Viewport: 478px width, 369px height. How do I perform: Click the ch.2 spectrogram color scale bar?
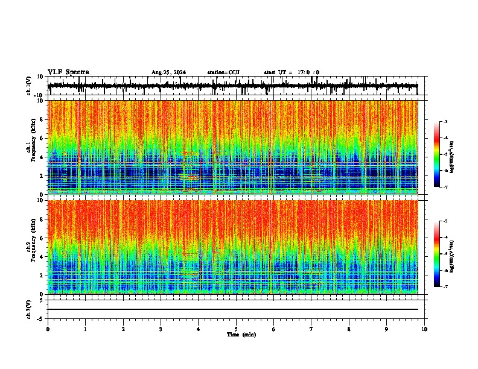437,254
